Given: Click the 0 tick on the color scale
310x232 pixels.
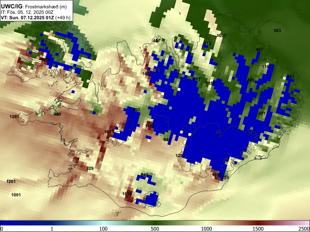Looking at the screenshot, I should (x=2, y=229).
